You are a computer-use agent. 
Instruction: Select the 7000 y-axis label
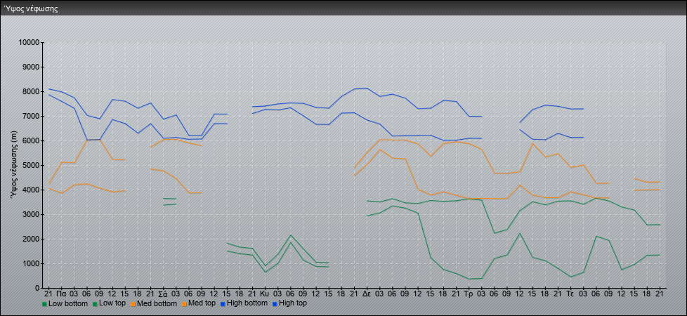click(x=31, y=116)
